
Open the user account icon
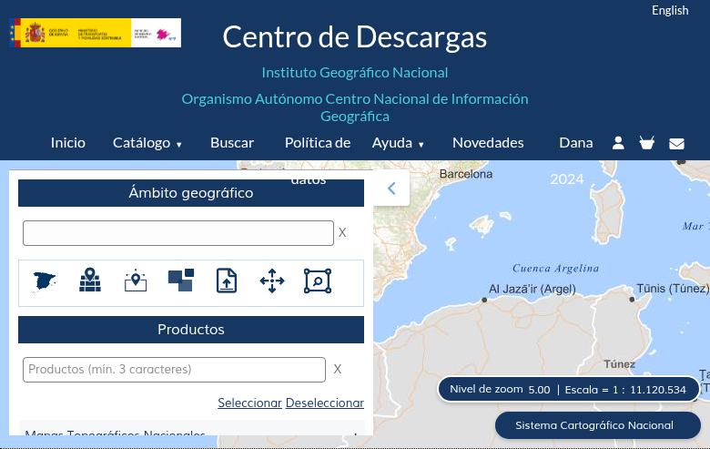[618, 143]
